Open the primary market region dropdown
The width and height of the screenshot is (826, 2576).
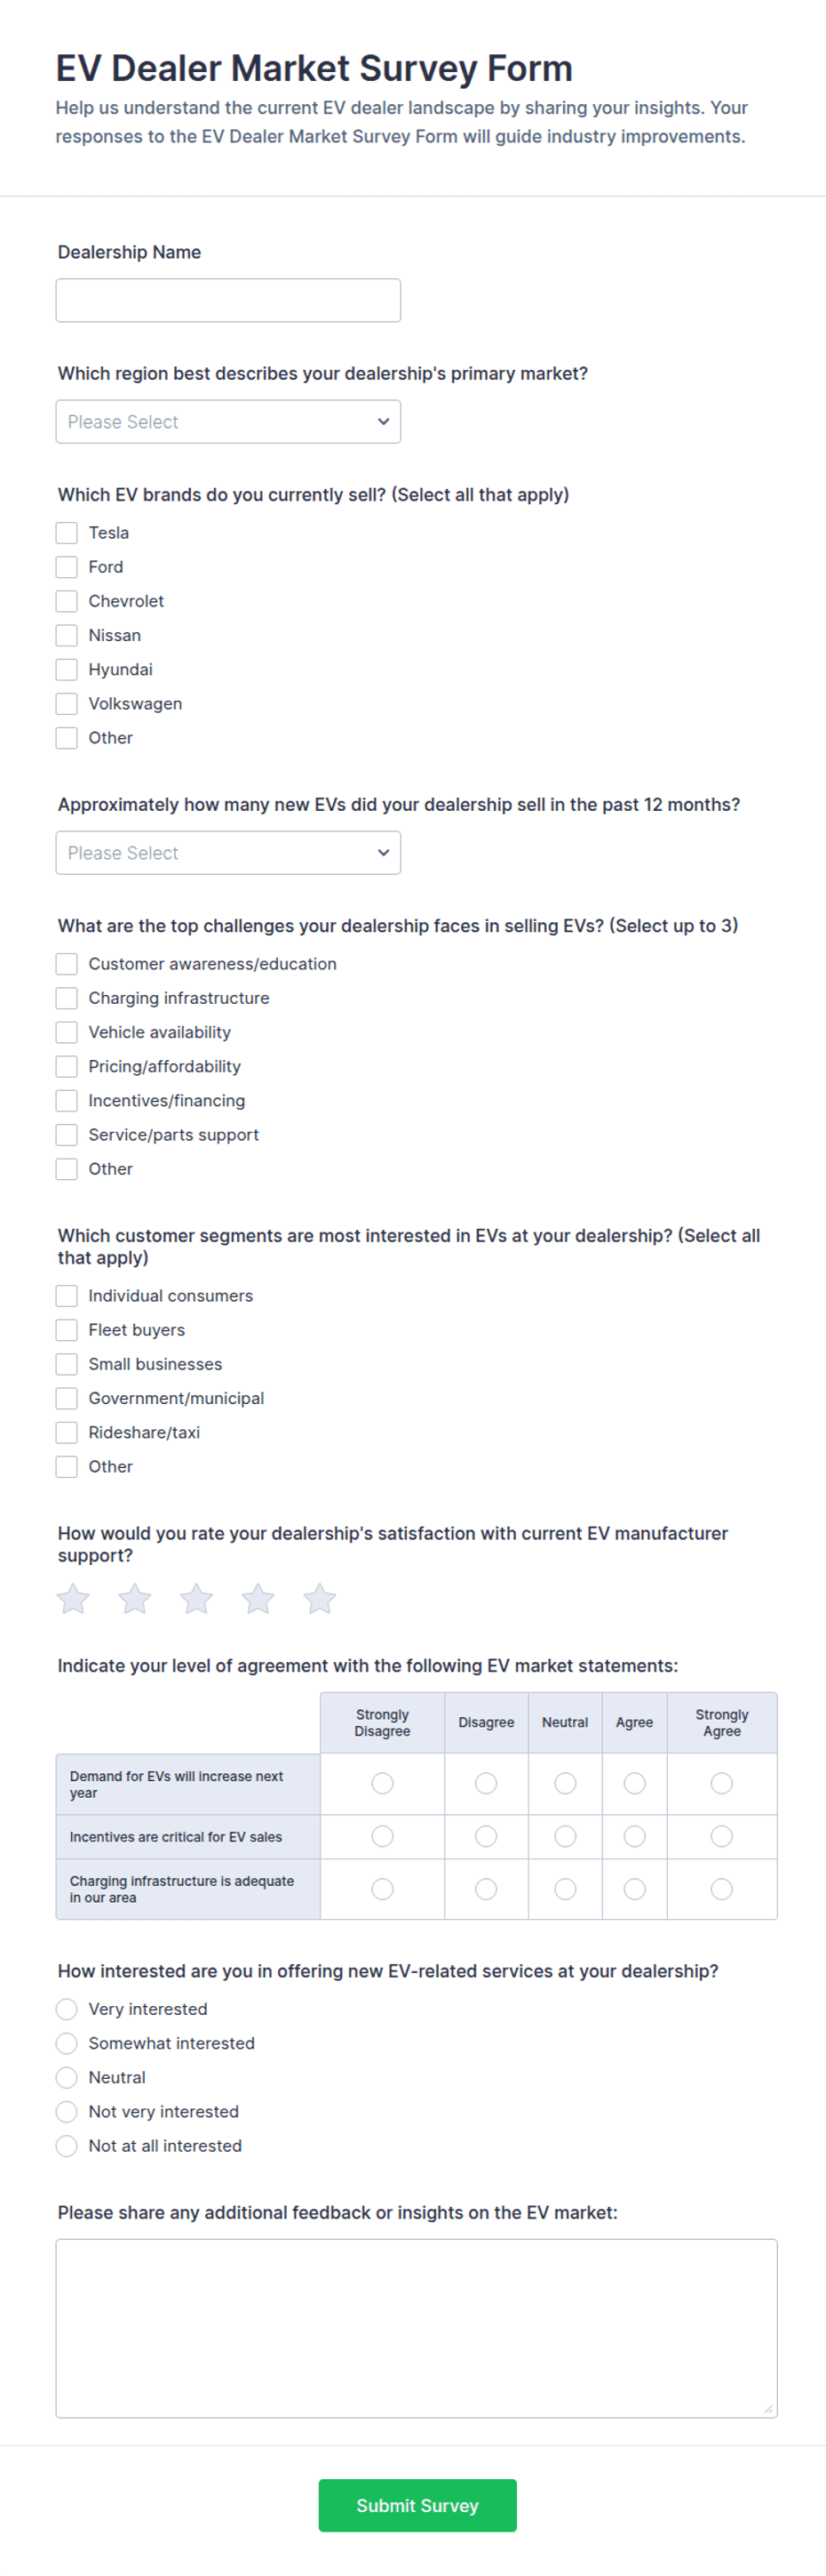coord(227,422)
